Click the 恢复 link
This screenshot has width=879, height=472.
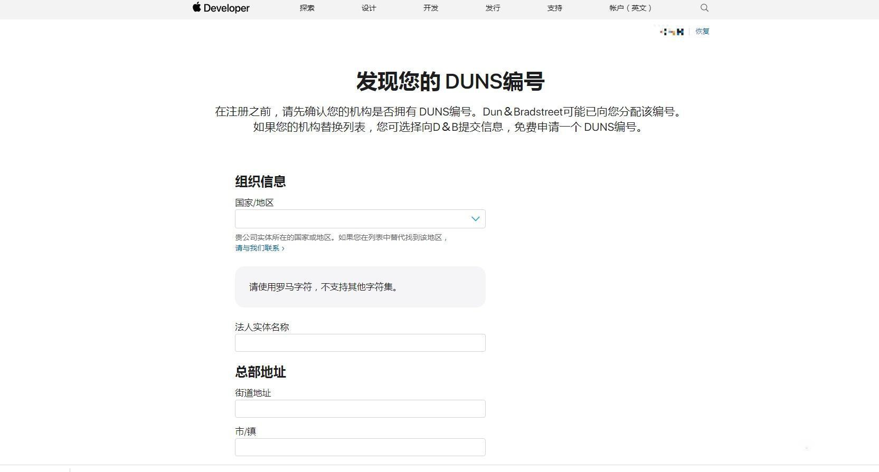702,32
